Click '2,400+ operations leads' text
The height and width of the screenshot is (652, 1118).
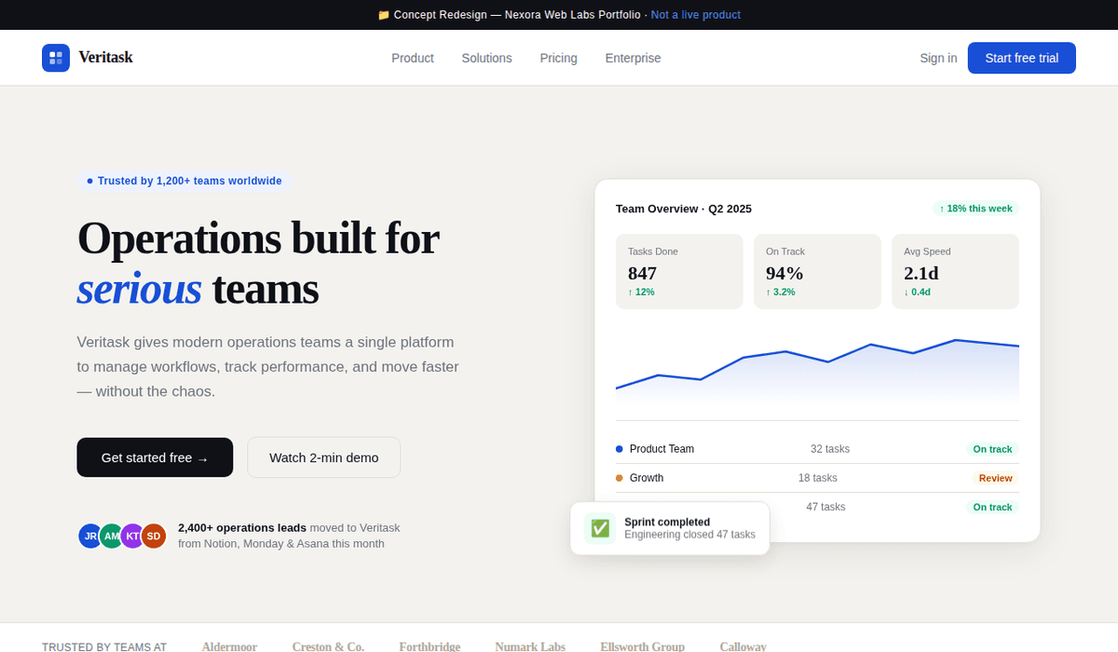[242, 527]
